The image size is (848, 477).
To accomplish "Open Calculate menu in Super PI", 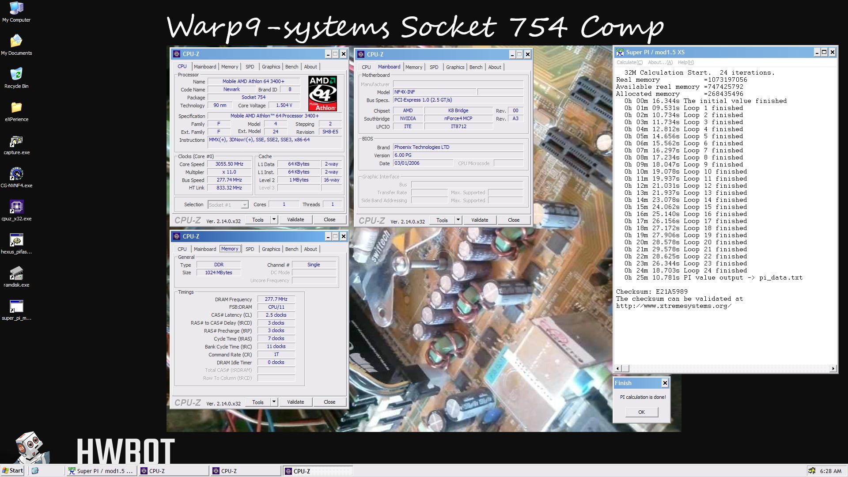I will [629, 62].
